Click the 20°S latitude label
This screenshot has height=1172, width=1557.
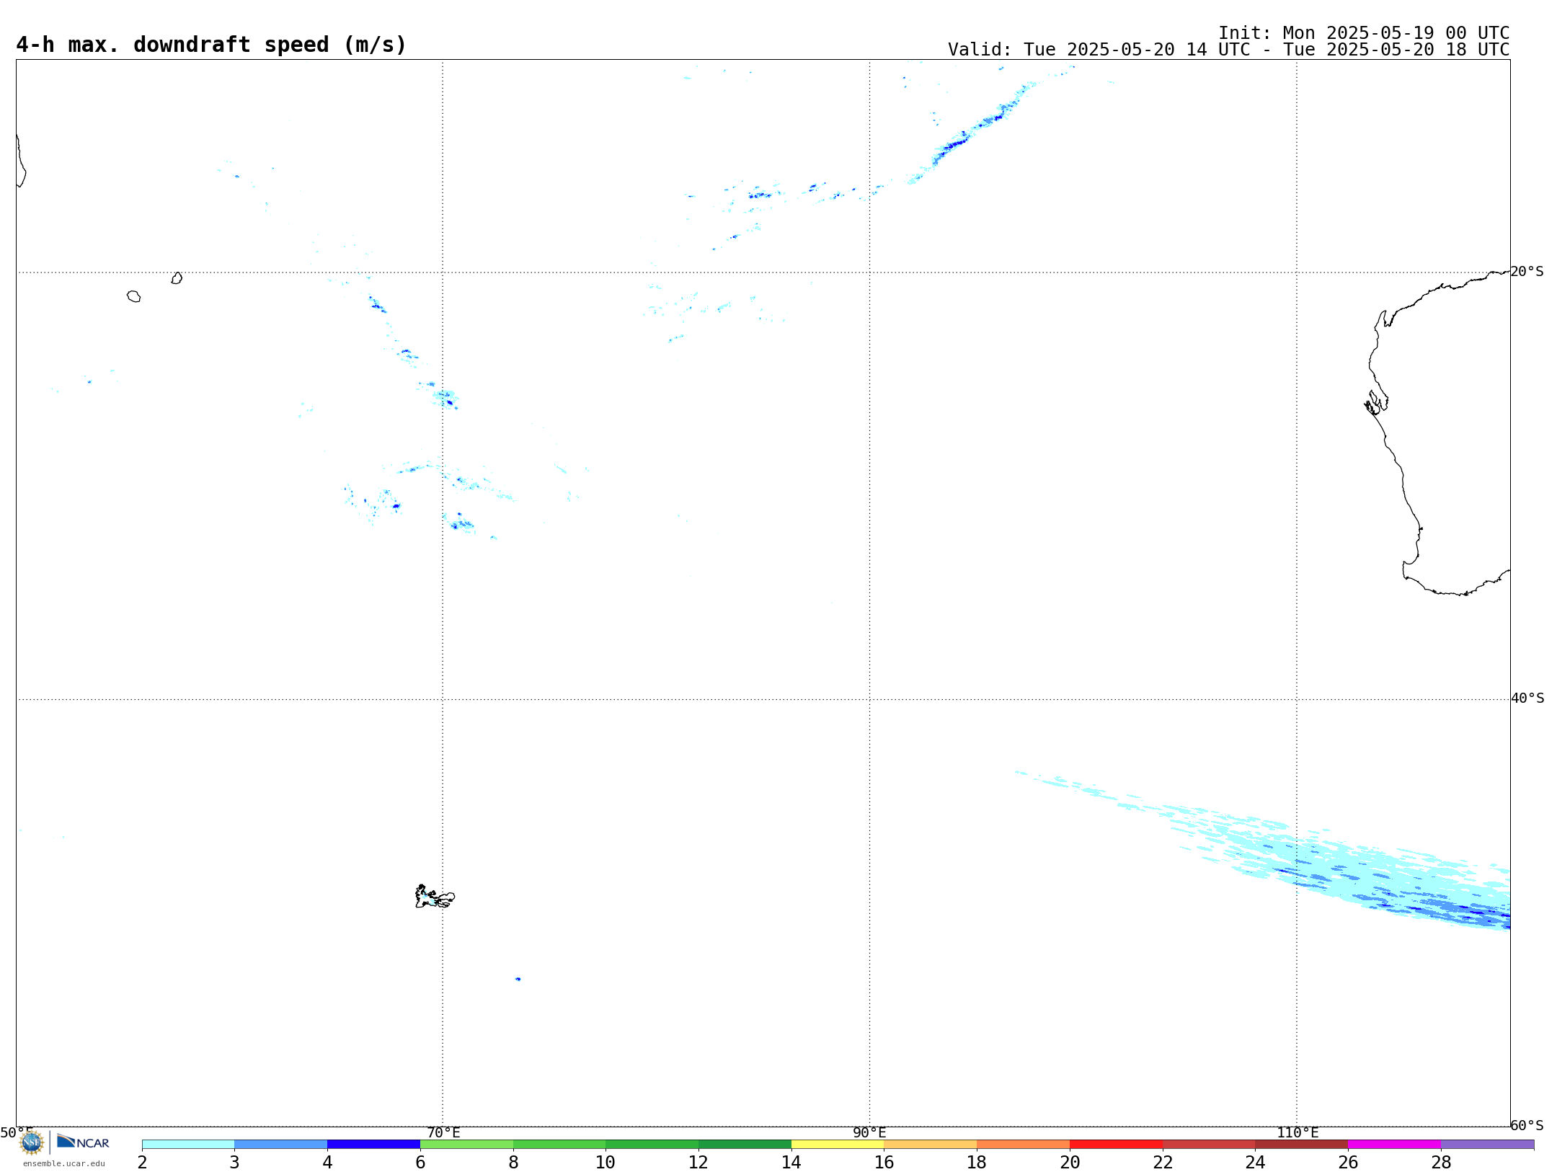tap(1527, 272)
